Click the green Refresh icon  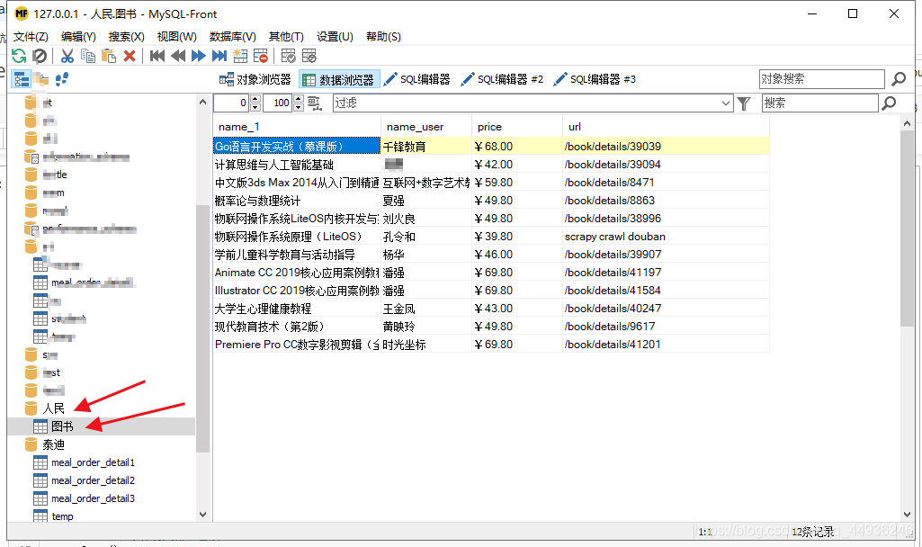pos(19,56)
